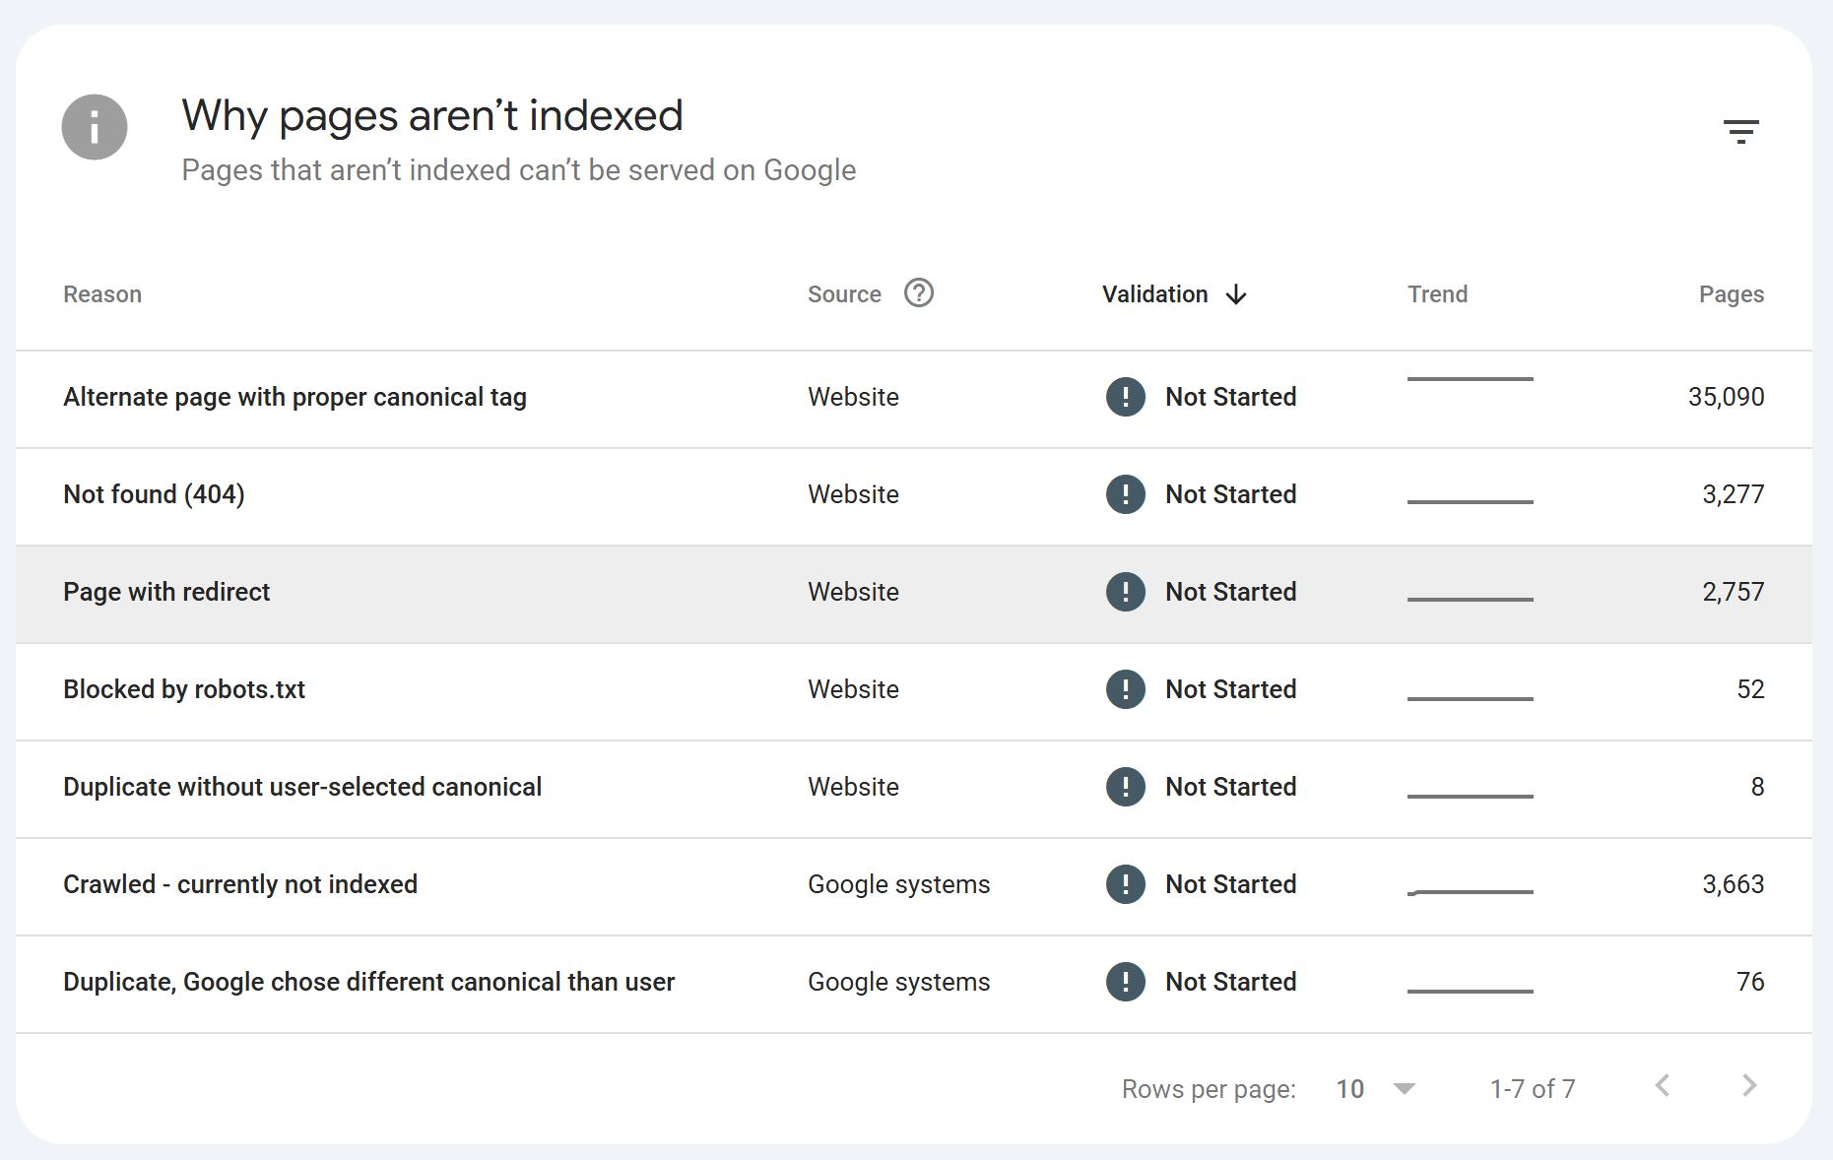This screenshot has width=1833, height=1160.
Task: Click the page count 3,663
Action: coord(1733,884)
